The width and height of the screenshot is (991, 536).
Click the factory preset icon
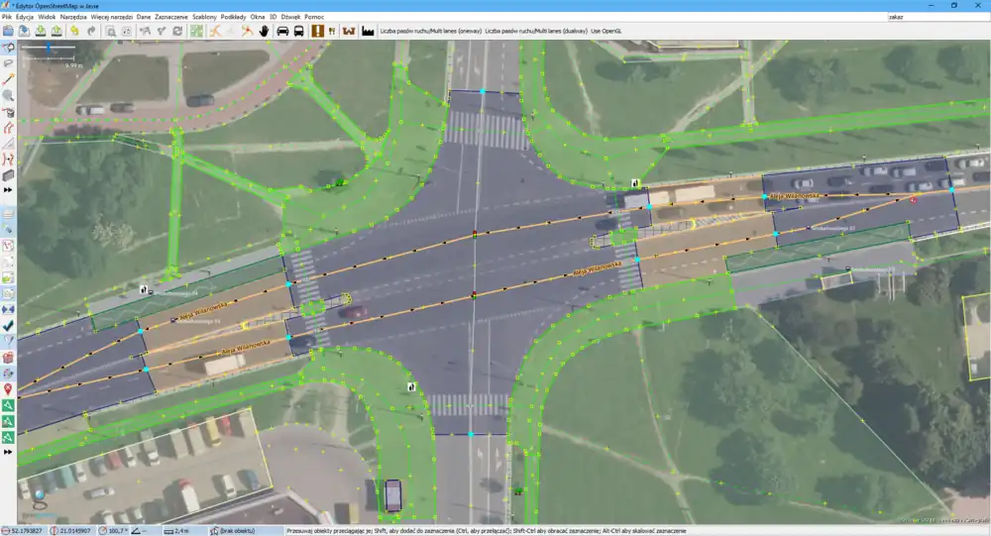coord(368,31)
